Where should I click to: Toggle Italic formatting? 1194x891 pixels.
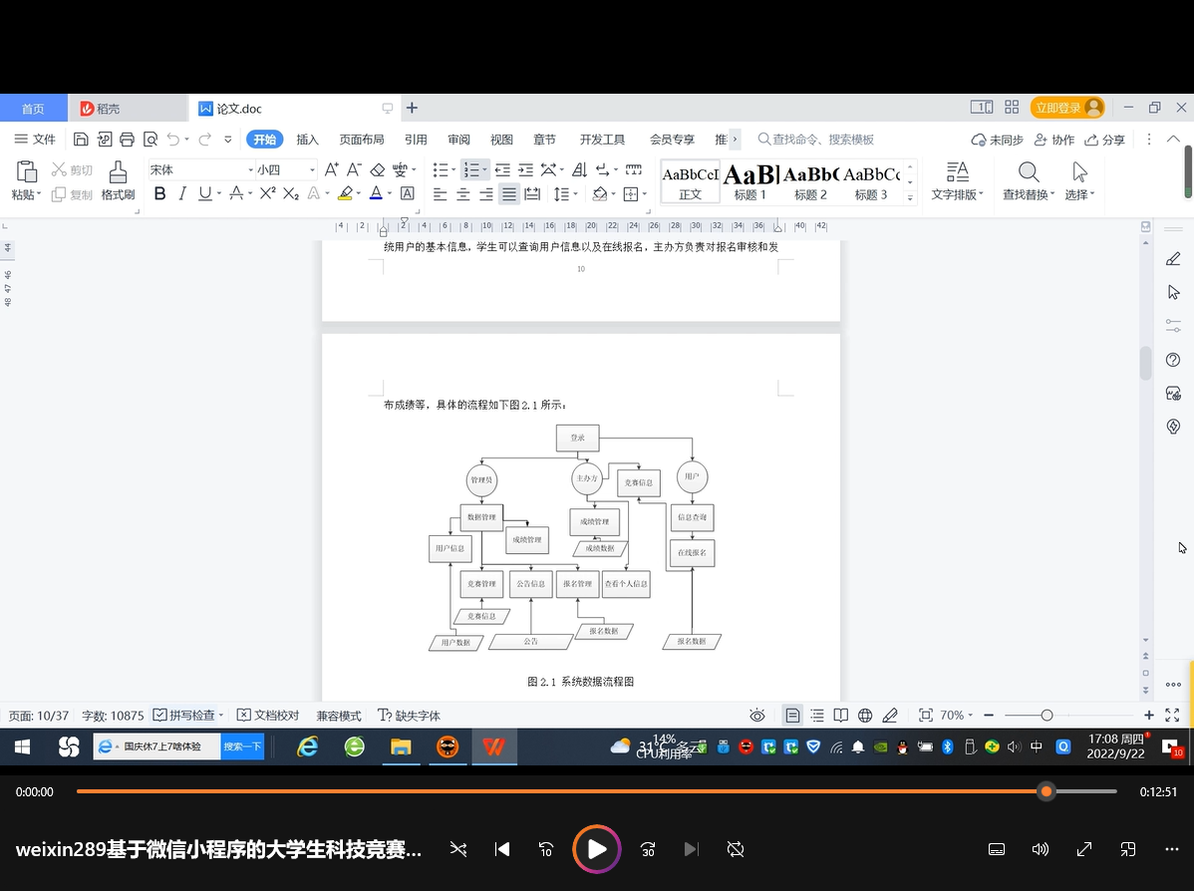tap(182, 193)
